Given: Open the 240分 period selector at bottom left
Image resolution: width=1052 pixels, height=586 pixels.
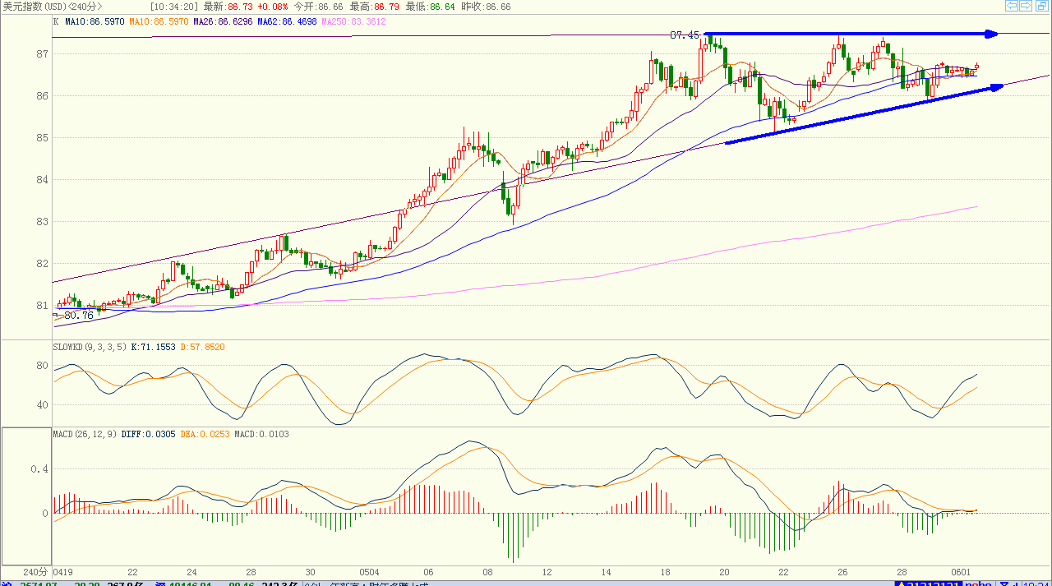Looking at the screenshot, I should tap(35, 571).
